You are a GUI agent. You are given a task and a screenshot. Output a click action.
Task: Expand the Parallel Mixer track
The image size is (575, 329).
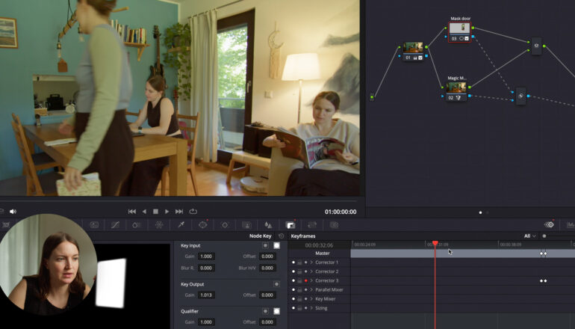click(x=311, y=290)
